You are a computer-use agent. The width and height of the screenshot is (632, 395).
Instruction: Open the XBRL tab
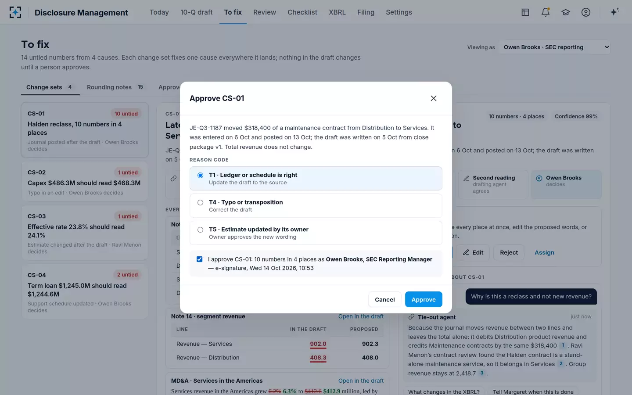[x=337, y=12]
